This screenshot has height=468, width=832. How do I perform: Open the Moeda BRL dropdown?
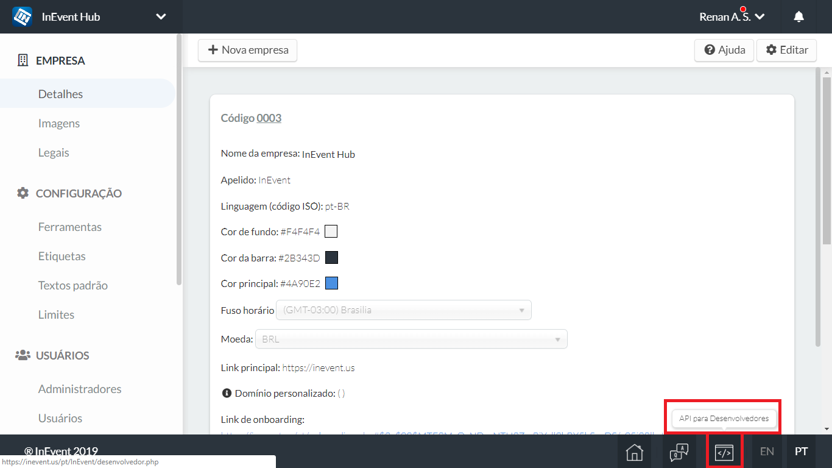(411, 339)
